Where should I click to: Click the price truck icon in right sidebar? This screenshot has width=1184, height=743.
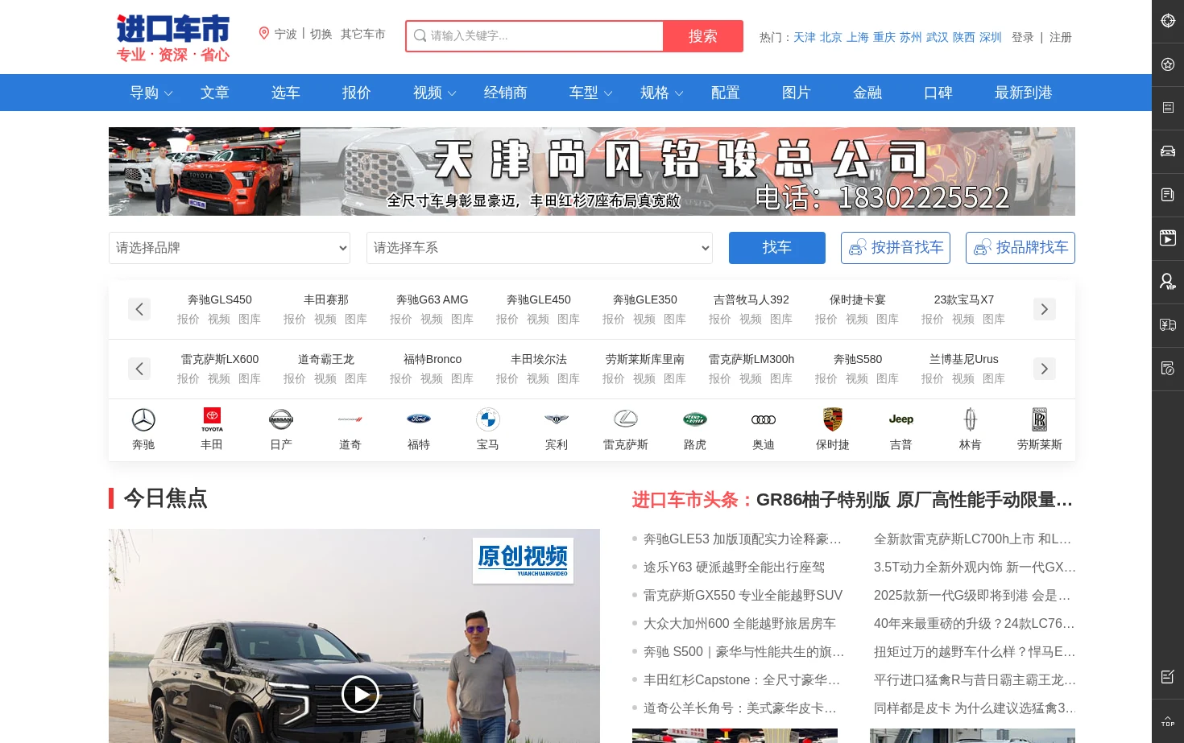(x=1168, y=325)
